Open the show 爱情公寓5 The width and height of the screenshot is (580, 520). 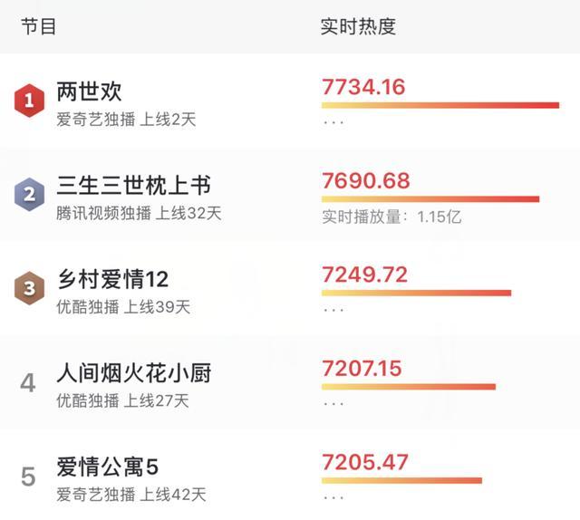(108, 467)
